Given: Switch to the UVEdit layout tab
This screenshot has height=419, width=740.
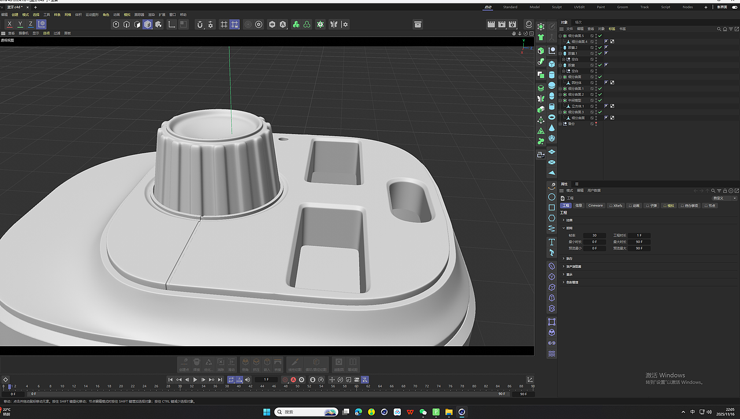Looking at the screenshot, I should 579,7.
